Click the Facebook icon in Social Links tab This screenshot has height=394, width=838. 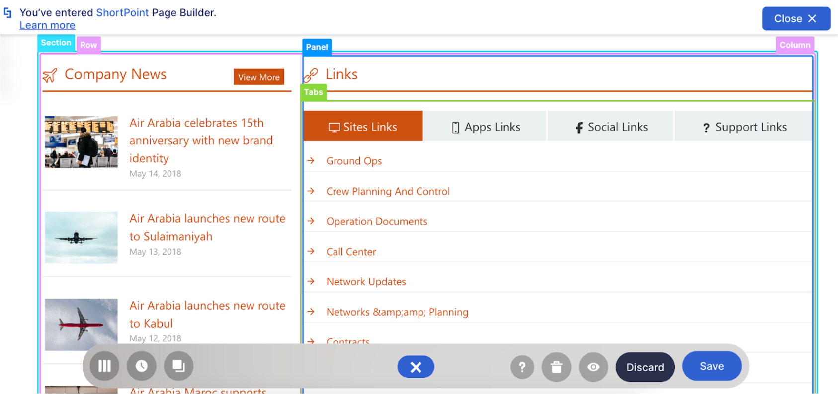[x=579, y=128]
